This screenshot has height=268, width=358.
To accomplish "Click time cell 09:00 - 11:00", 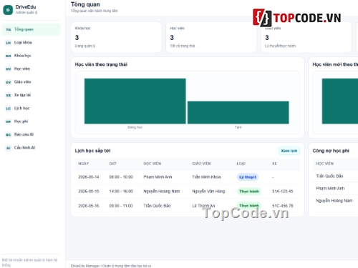I will pyautogui.click(x=121, y=206).
